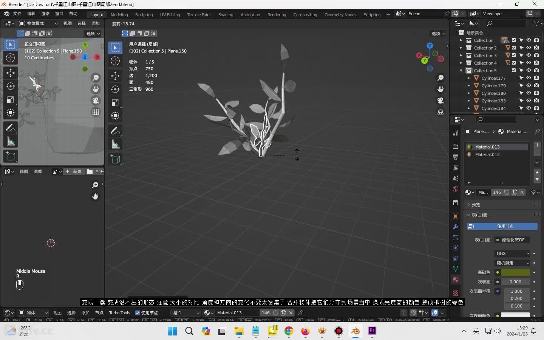Disable Cylinder.179 in renders via camera icon

tap(536, 86)
